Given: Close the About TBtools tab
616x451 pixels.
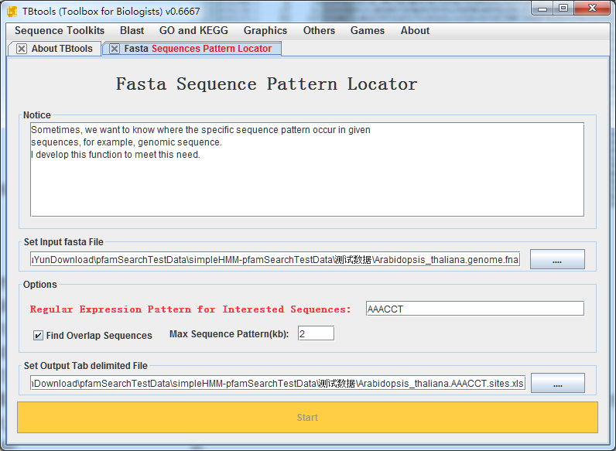Looking at the screenshot, I should click(22, 49).
